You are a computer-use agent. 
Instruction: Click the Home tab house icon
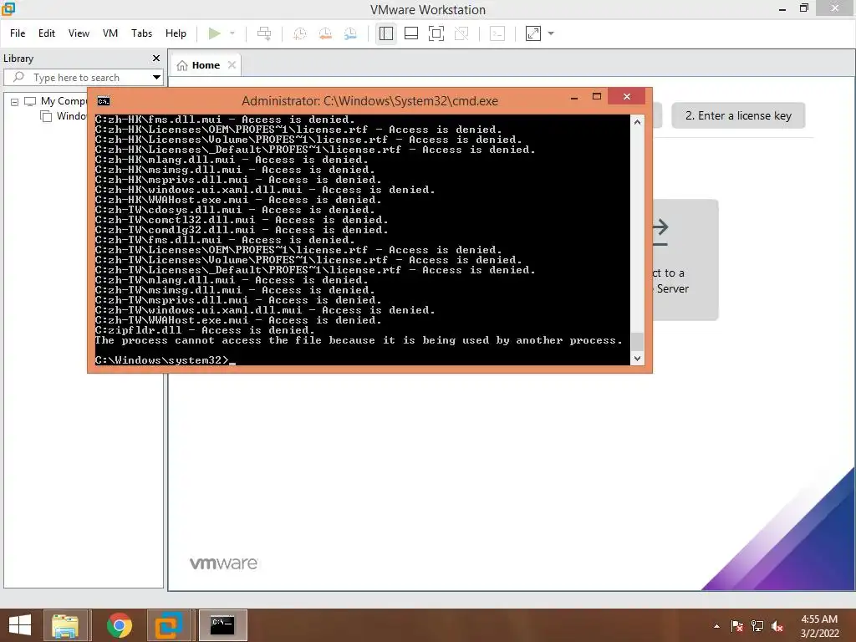[182, 65]
